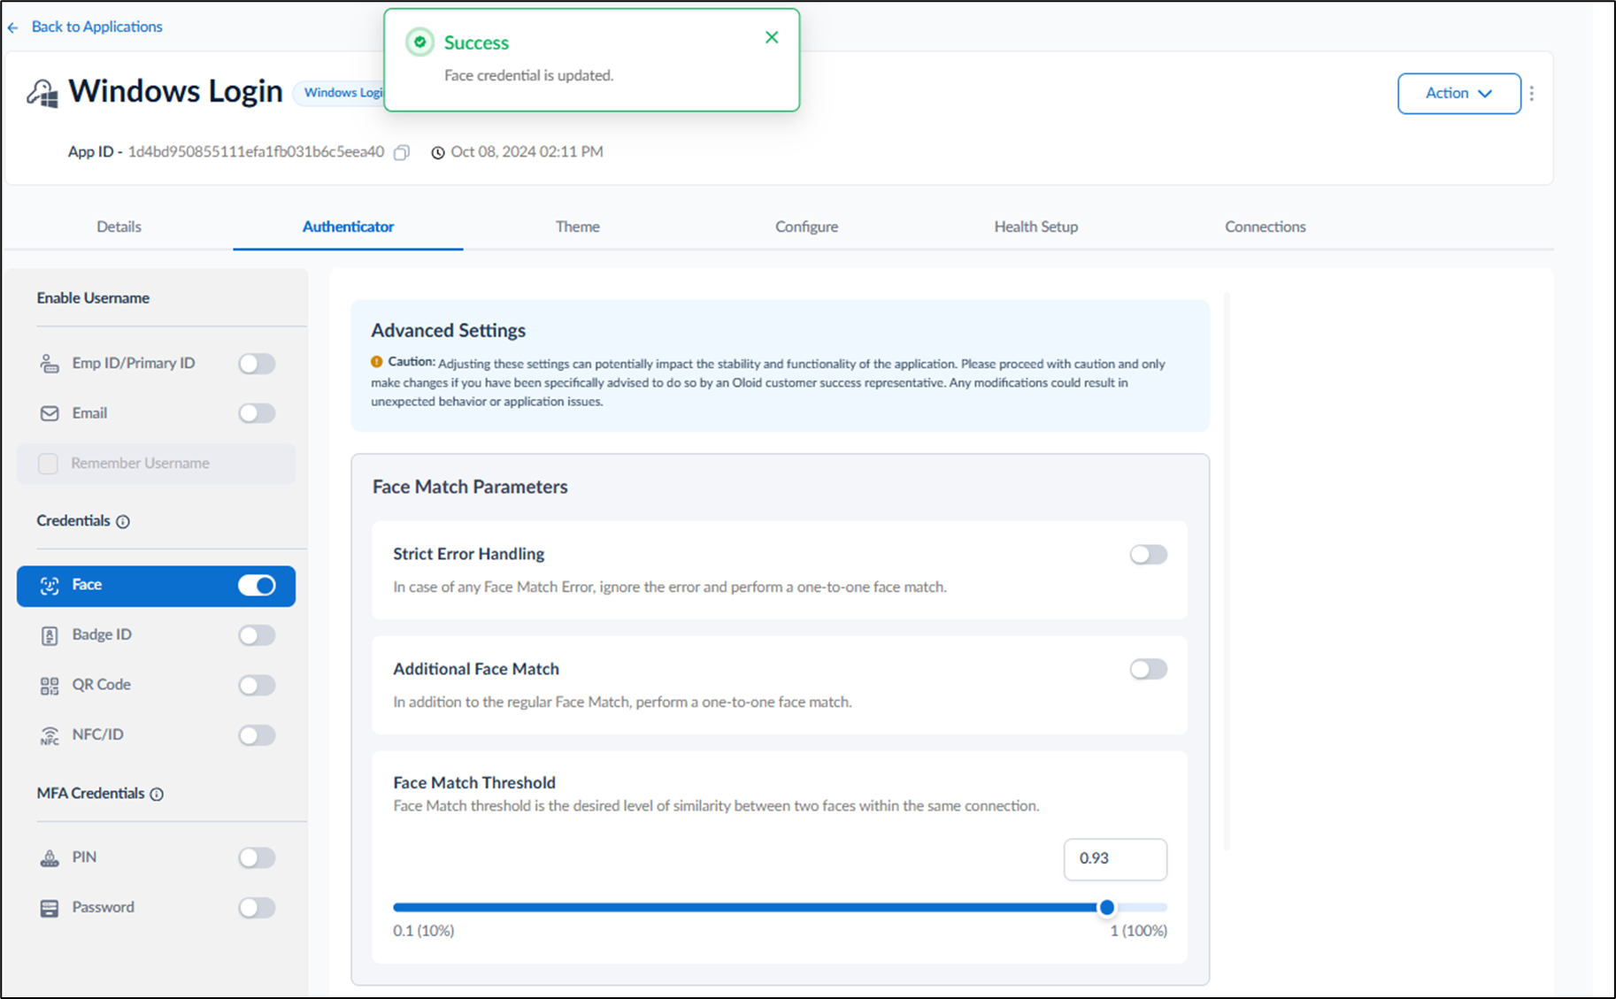The width and height of the screenshot is (1616, 999).
Task: Select the Authenticator tab
Action: click(x=348, y=227)
